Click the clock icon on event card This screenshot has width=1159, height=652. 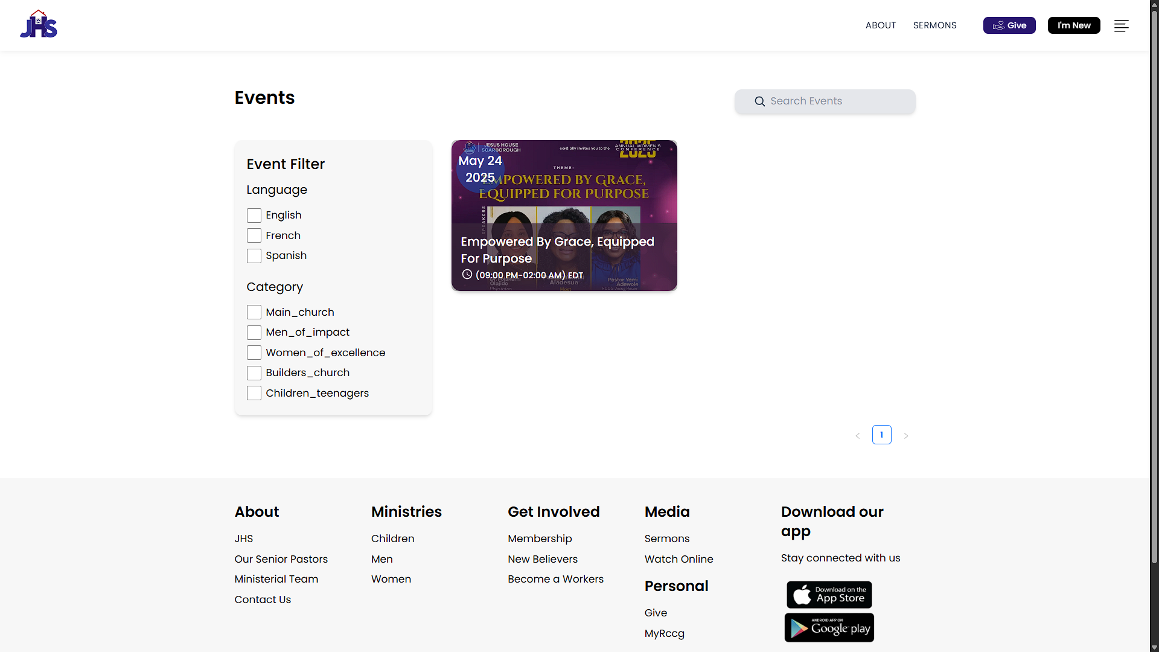(x=467, y=275)
